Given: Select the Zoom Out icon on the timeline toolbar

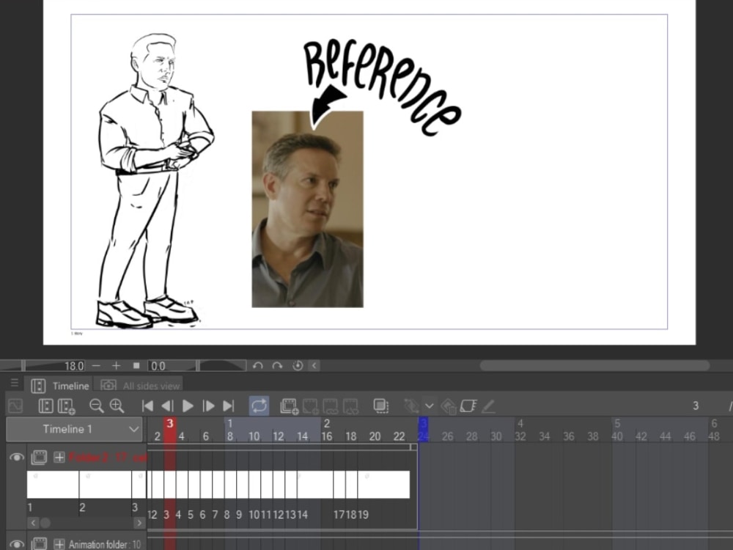Looking at the screenshot, I should (95, 406).
